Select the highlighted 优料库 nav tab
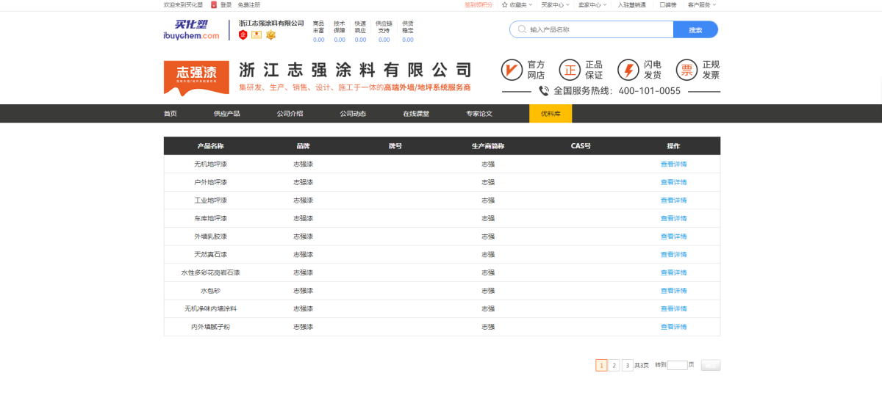The width and height of the screenshot is (882, 412). [551, 114]
